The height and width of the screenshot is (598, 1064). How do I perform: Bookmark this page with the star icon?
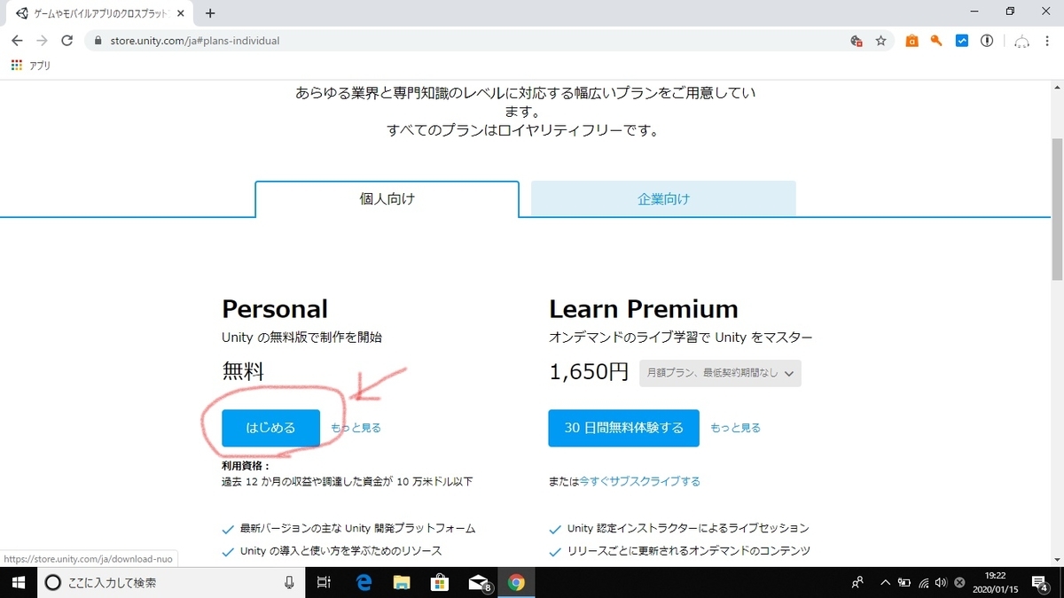[x=880, y=41]
